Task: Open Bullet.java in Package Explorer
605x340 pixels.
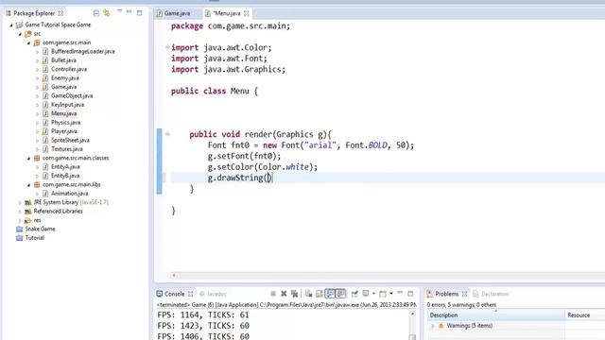Action: 63,60
